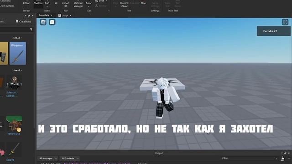This screenshot has height=164, width=292.
Task: Click the UI button in ribbon
Action: pyautogui.click(x=56, y=3)
